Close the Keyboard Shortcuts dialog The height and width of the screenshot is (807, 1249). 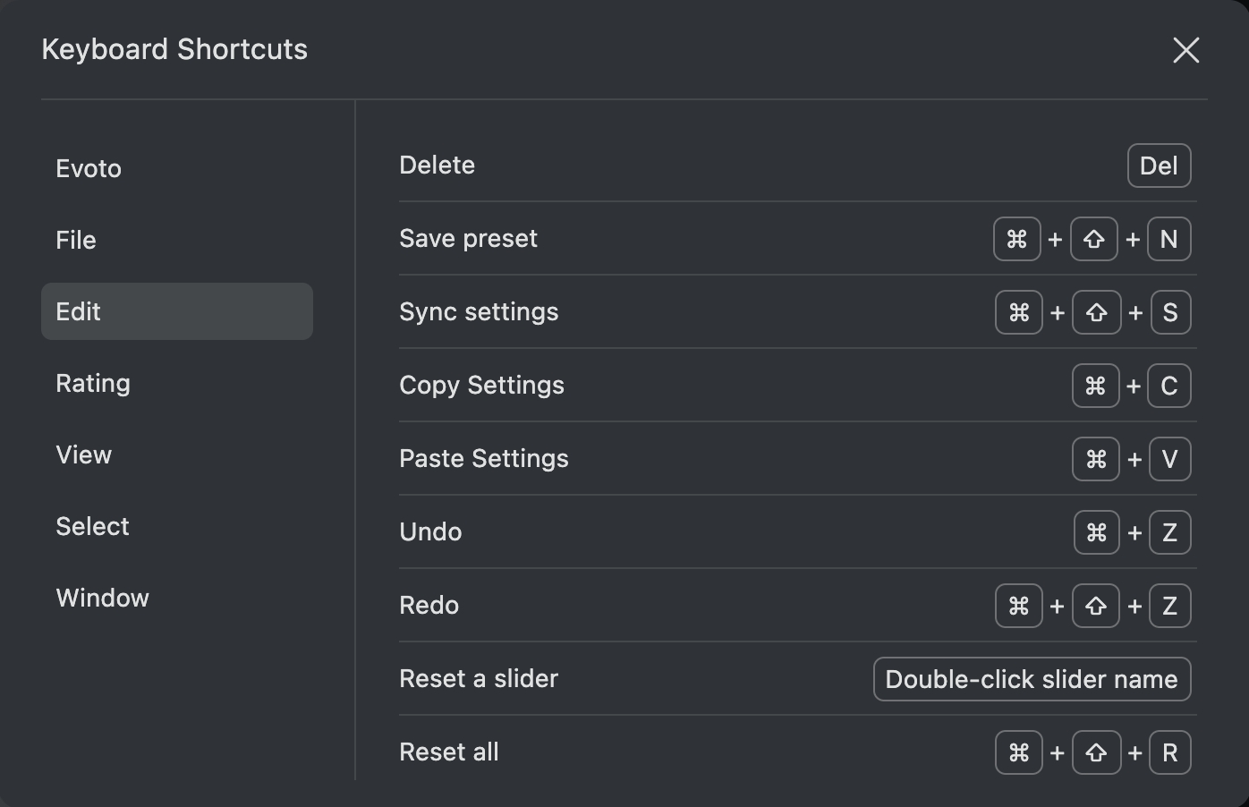(1185, 50)
